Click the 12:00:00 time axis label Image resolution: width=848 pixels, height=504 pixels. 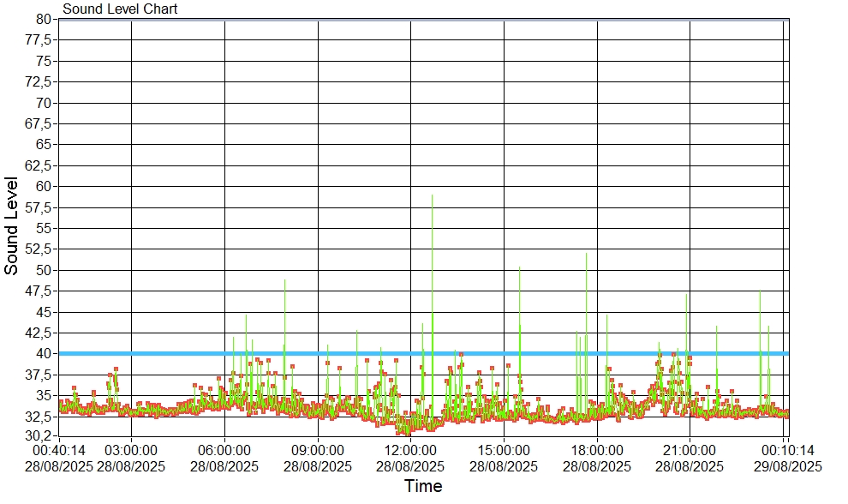(410, 450)
